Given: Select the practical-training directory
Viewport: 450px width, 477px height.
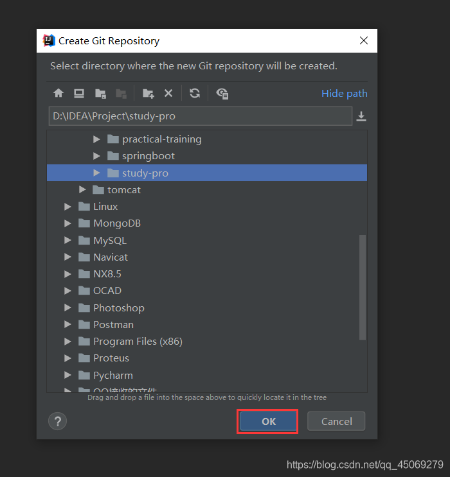Looking at the screenshot, I should coord(161,139).
